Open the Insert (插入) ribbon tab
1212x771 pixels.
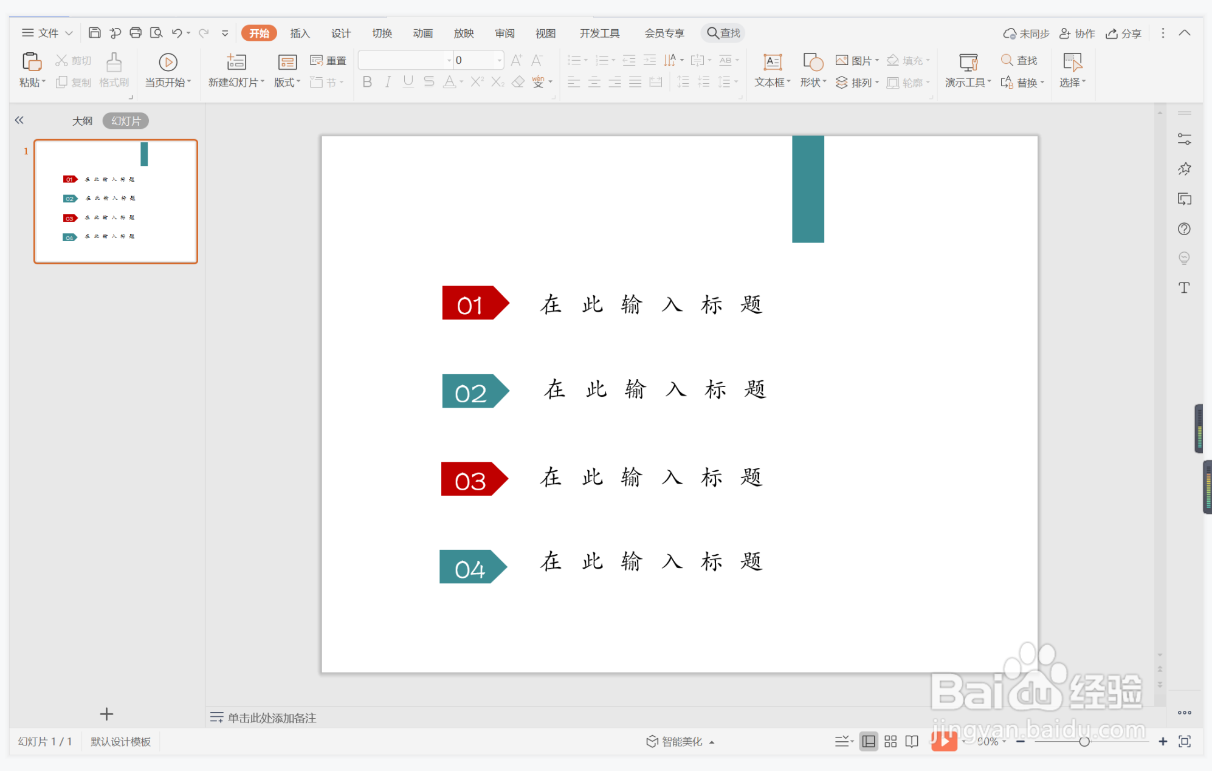(300, 33)
